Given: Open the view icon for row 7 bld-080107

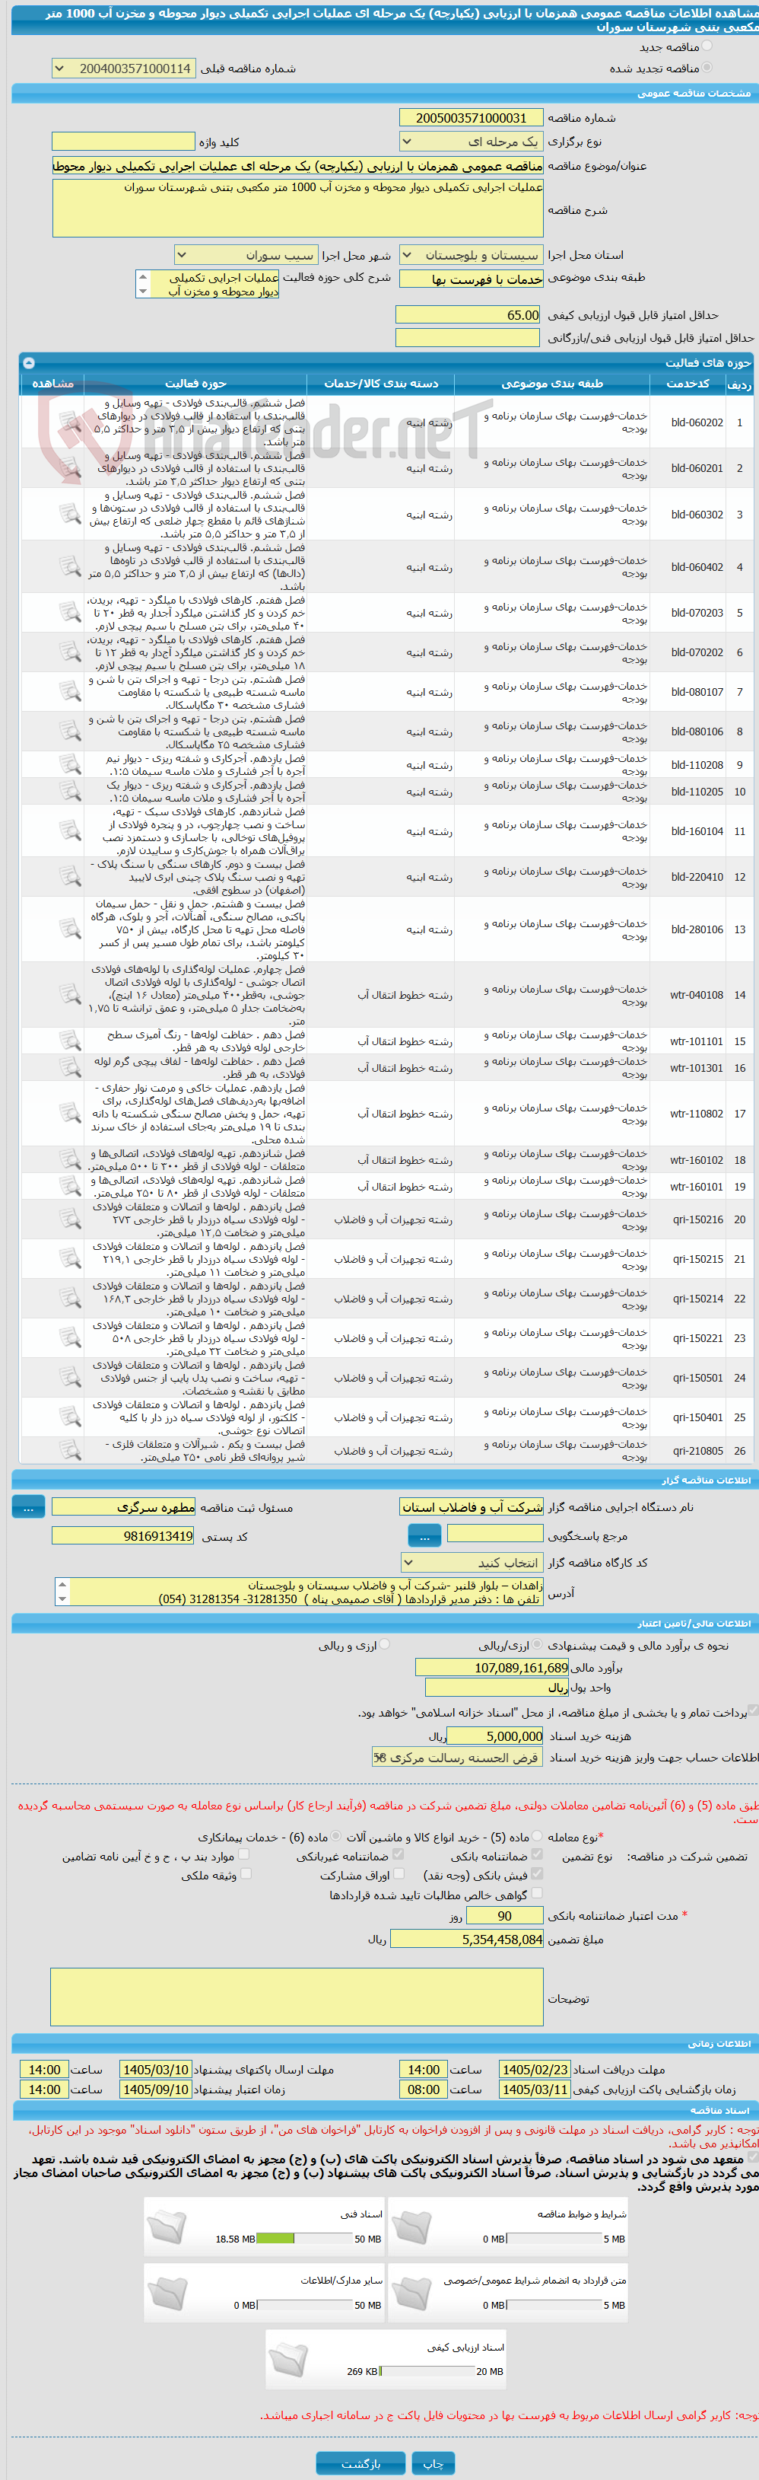Looking at the screenshot, I should click(69, 691).
